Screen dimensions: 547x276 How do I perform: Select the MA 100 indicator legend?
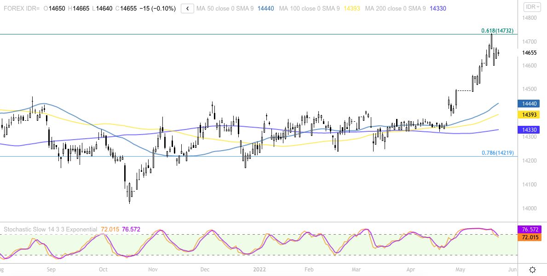[308, 8]
